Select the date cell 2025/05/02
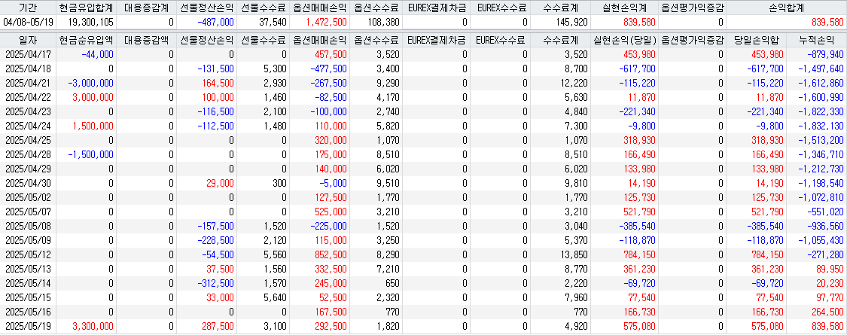 pyautogui.click(x=28, y=197)
